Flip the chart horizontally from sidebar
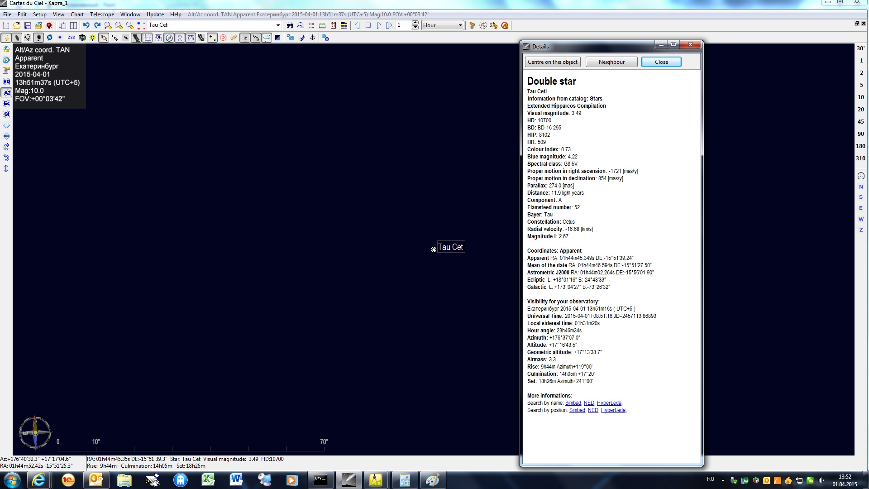The image size is (869, 489). click(x=6, y=125)
